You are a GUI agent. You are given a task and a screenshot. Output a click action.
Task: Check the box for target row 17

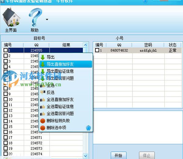5,137
